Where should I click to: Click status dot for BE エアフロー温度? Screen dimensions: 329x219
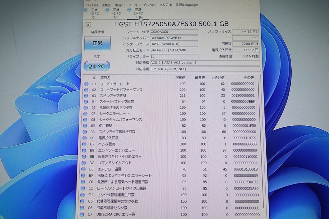[83, 169]
